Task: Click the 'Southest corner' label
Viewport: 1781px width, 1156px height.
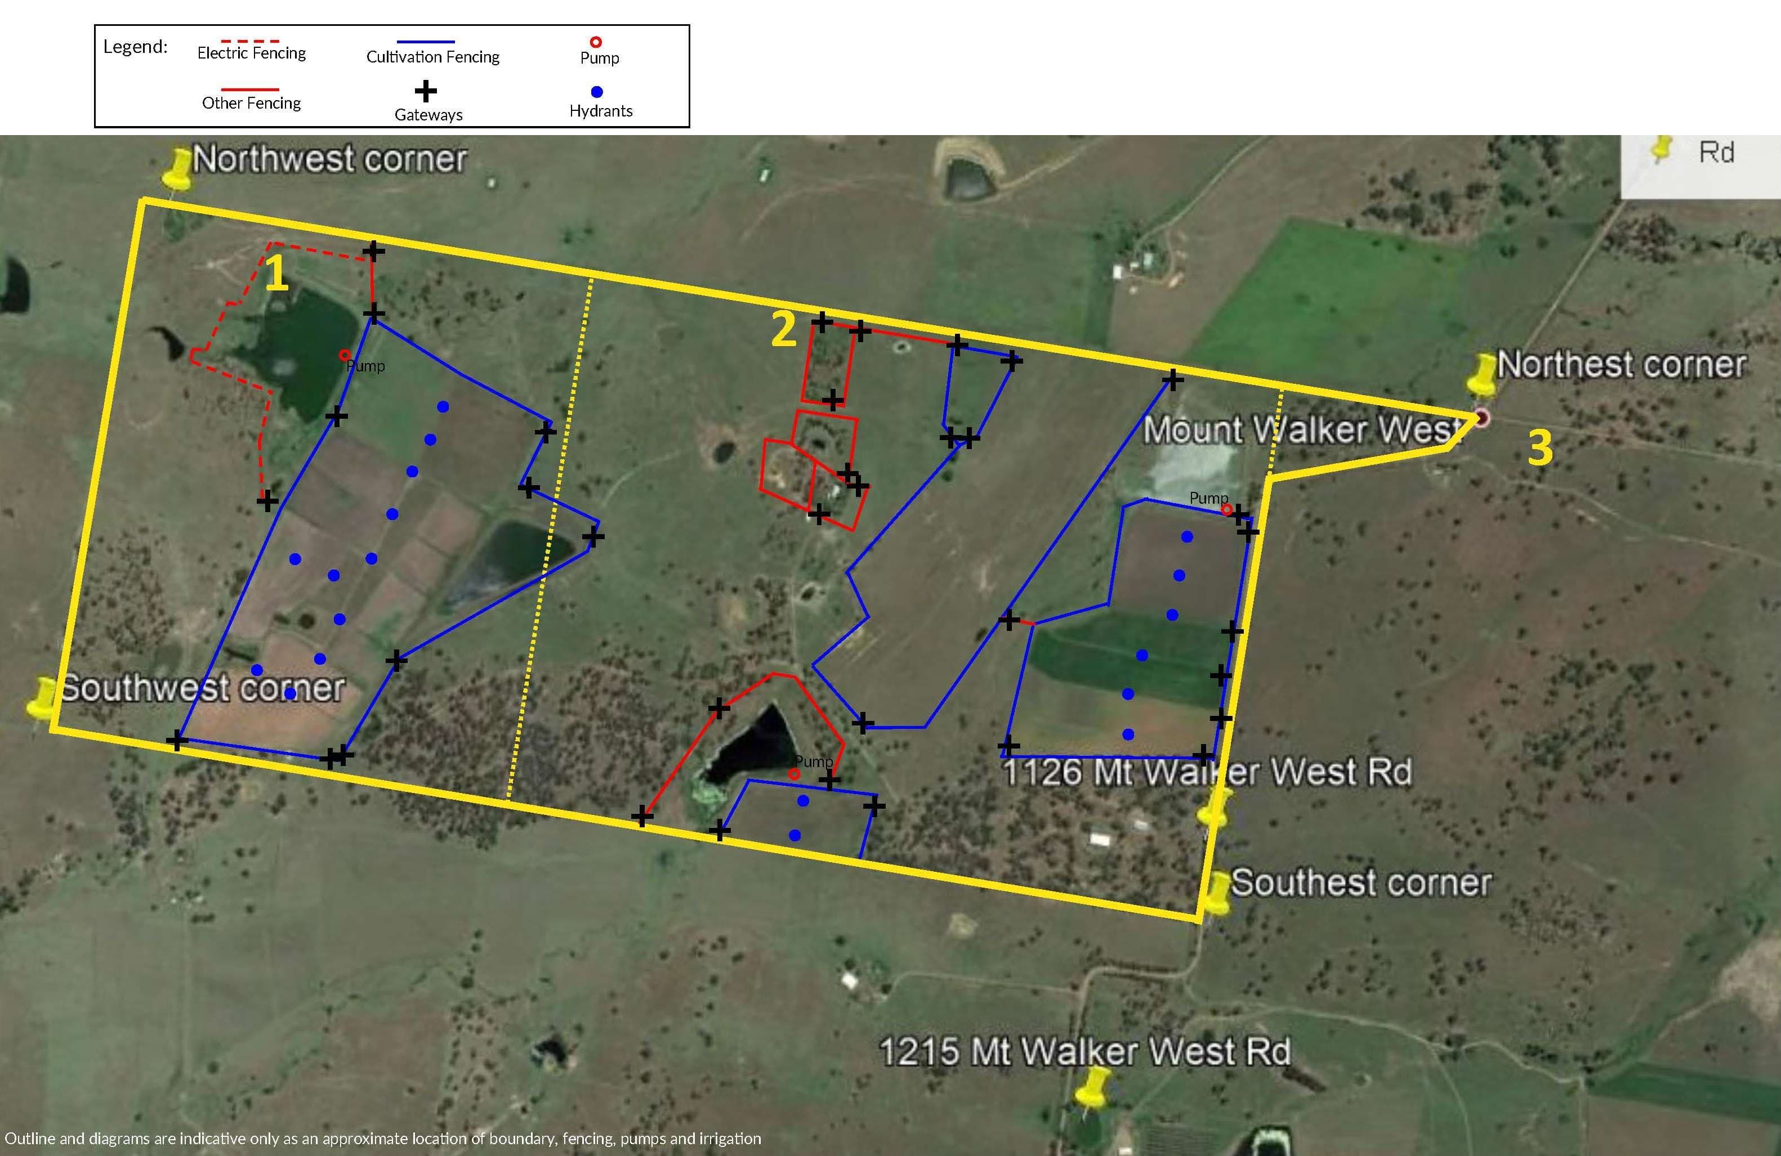Action: click(1361, 882)
